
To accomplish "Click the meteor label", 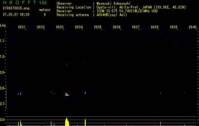I will pyautogui.click(x=45, y=10).
